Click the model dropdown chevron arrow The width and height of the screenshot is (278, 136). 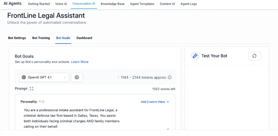(65, 78)
